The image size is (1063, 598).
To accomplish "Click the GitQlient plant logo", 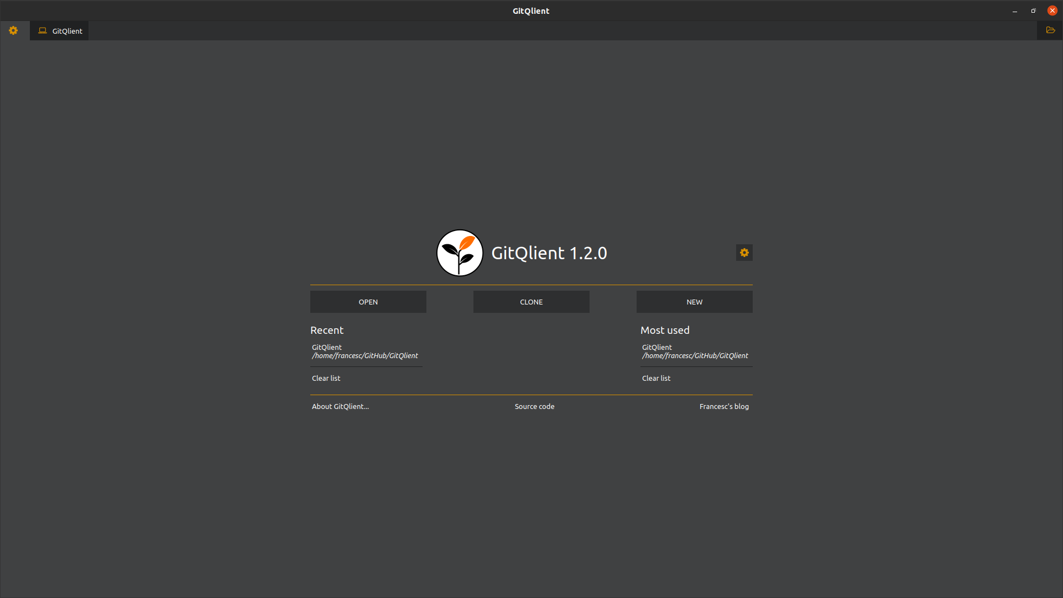I will click(x=459, y=253).
